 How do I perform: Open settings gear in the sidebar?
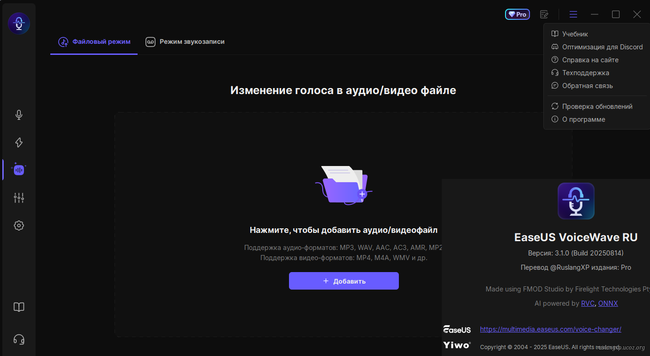click(19, 225)
